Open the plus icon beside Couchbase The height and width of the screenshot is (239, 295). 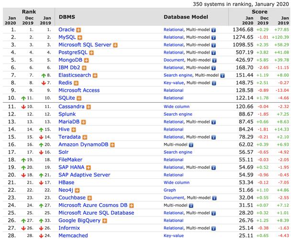click(x=90, y=198)
